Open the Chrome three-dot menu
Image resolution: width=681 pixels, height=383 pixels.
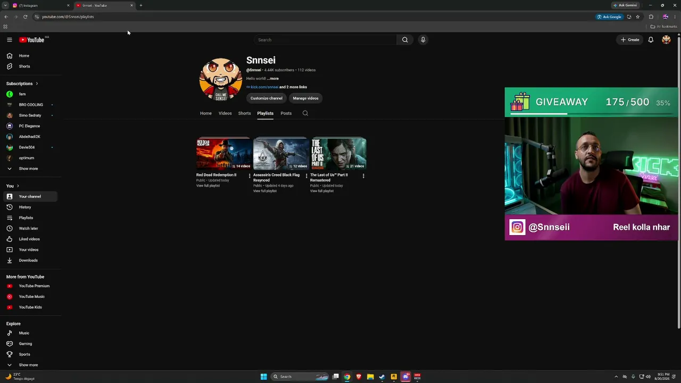675,17
